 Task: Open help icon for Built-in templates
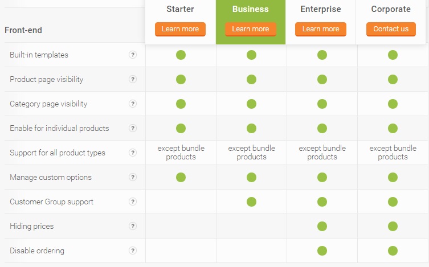[133, 55]
